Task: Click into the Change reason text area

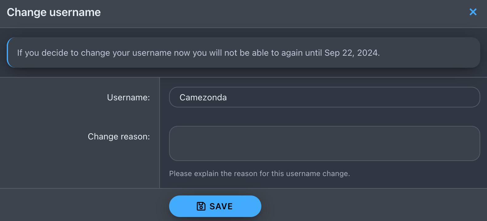Action: (324, 143)
